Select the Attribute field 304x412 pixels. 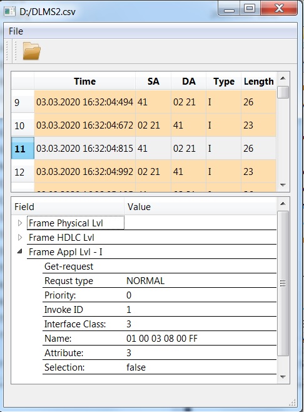(x=64, y=353)
